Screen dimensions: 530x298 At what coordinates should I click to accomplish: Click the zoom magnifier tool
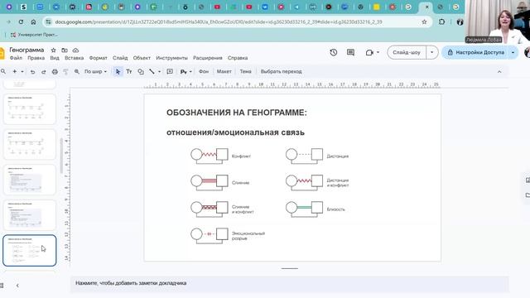pos(77,72)
